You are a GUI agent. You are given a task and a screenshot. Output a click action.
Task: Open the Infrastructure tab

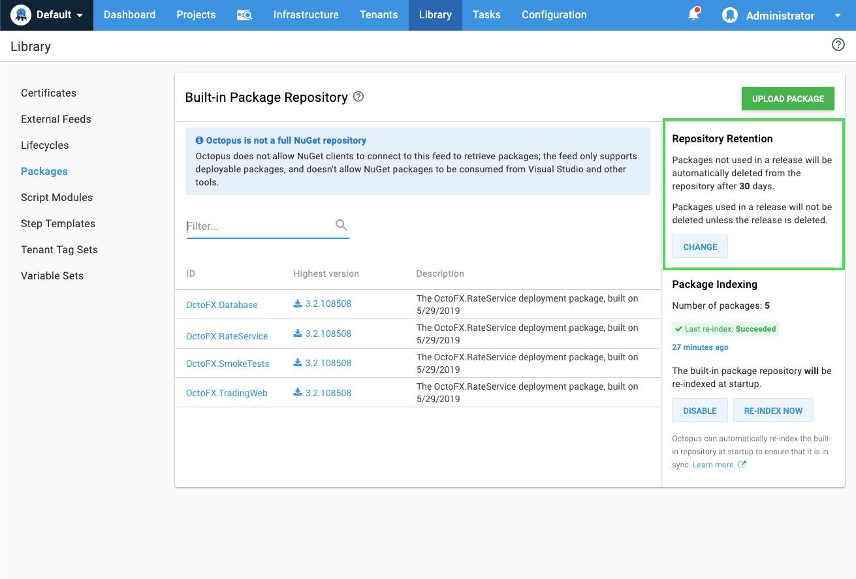click(306, 15)
